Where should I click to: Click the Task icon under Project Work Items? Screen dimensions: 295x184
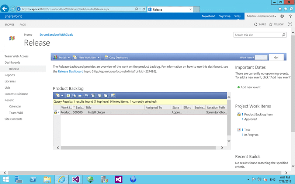point(239,130)
